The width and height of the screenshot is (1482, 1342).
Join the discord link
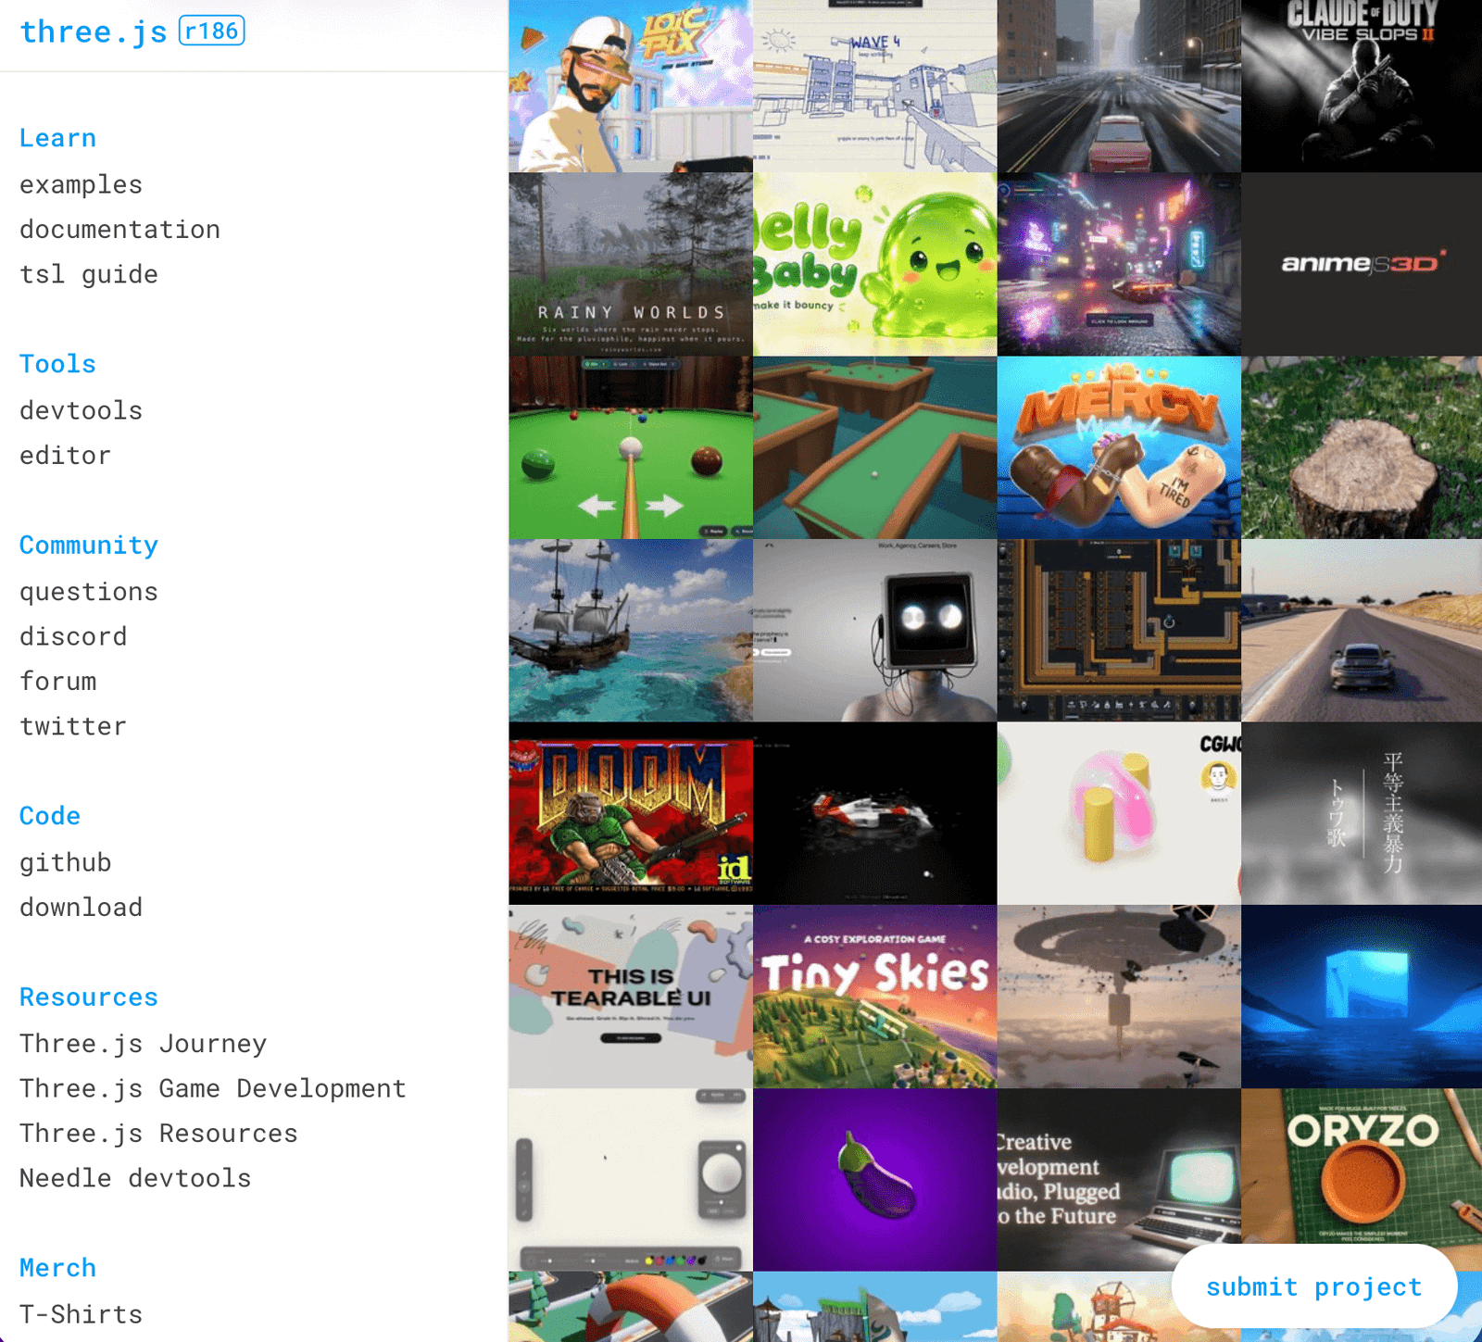point(74,636)
